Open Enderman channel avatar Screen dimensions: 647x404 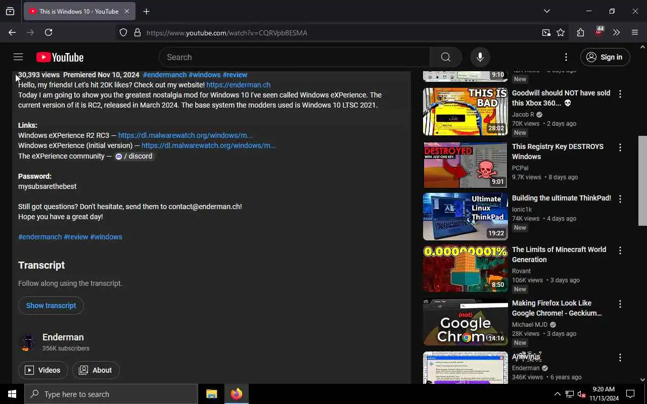click(x=27, y=342)
